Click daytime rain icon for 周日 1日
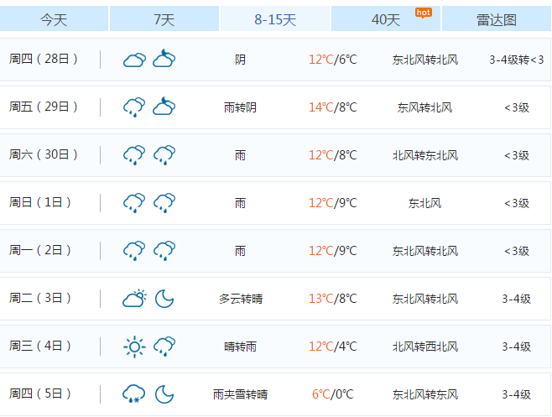Screen dimensions: 552x417 click(134, 203)
